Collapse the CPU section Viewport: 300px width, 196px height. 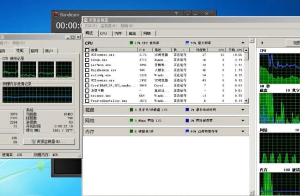pos(242,43)
